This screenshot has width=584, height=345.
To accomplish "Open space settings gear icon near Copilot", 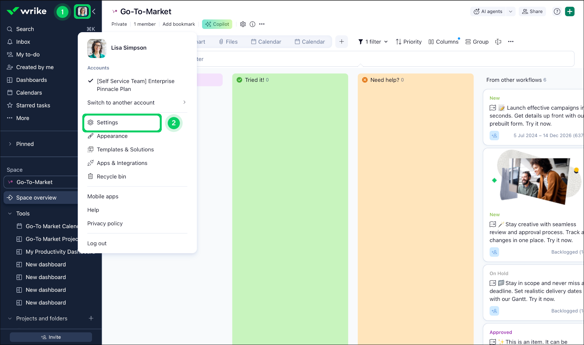I will [243, 24].
